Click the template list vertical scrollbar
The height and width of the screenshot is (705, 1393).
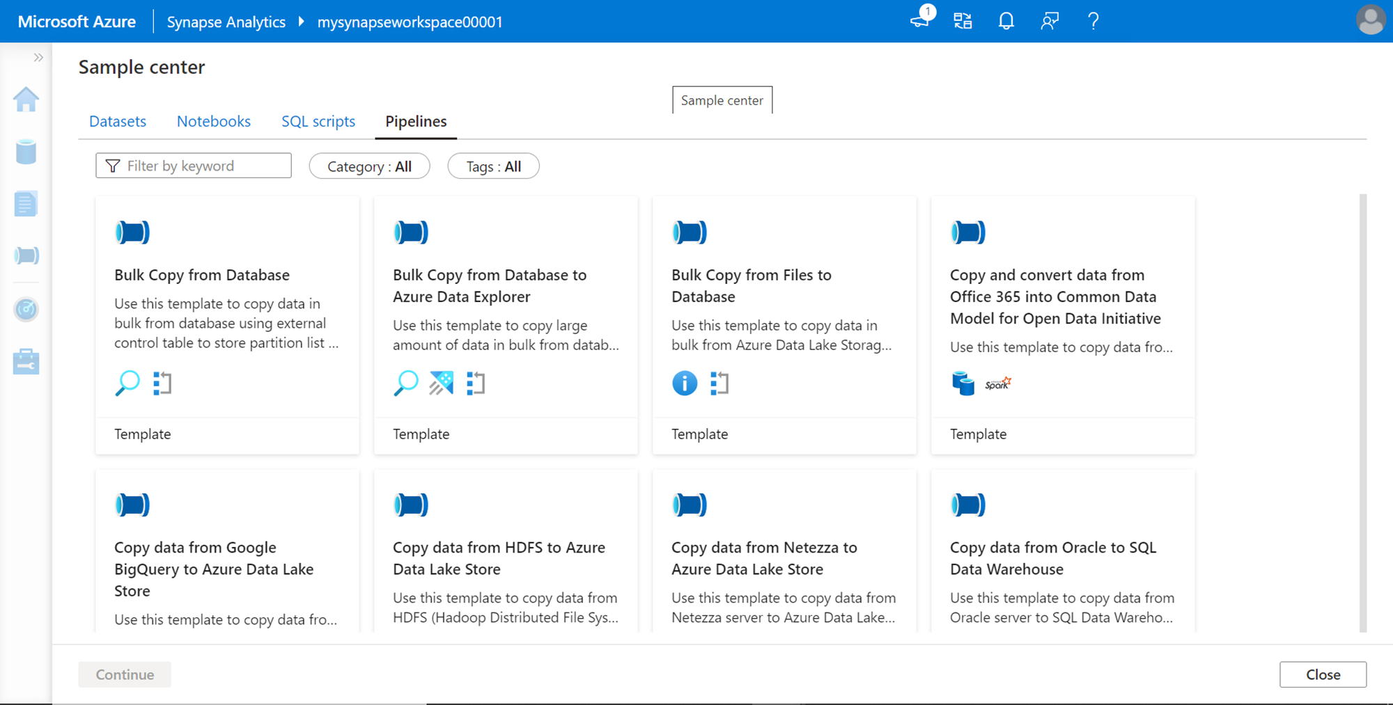1363,413
